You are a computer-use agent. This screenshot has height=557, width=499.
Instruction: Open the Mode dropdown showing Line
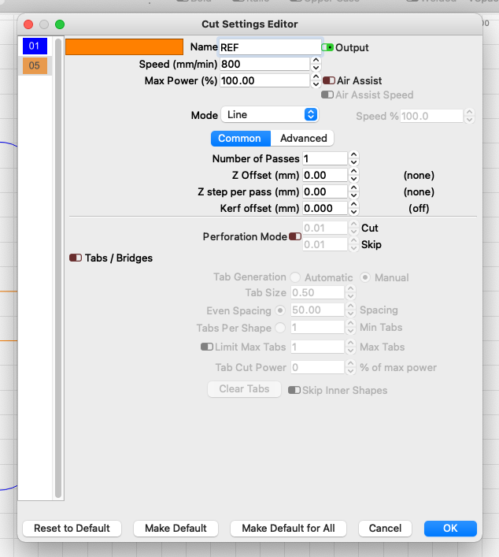coord(270,115)
